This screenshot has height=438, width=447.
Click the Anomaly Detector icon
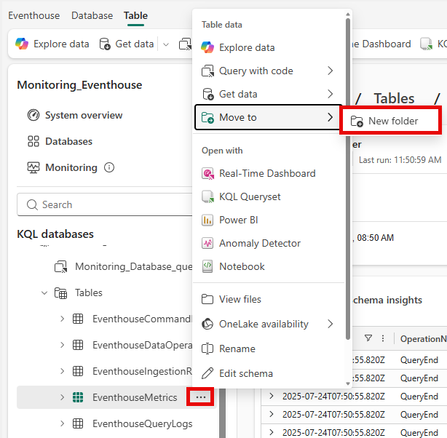pos(207,243)
